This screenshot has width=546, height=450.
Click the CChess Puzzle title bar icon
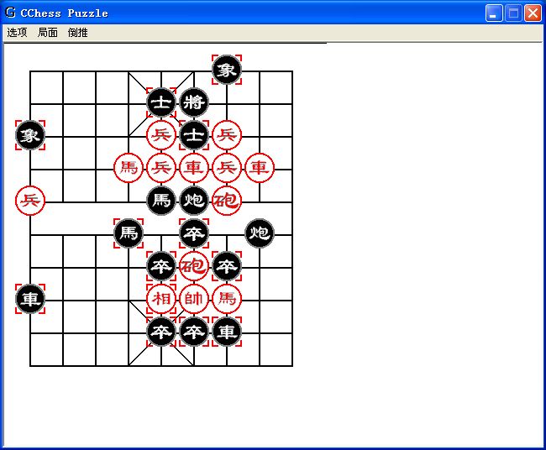tap(11, 13)
